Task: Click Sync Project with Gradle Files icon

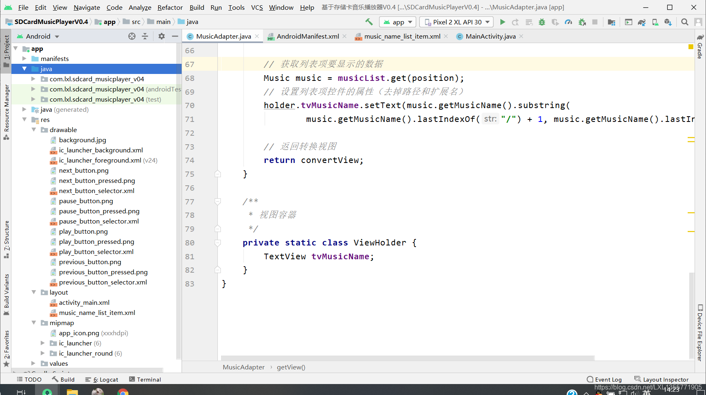Action: click(642, 22)
